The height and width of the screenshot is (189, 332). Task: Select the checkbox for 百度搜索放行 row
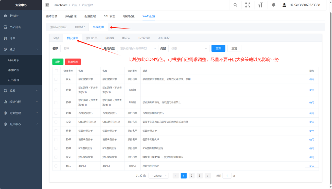coord(56,113)
